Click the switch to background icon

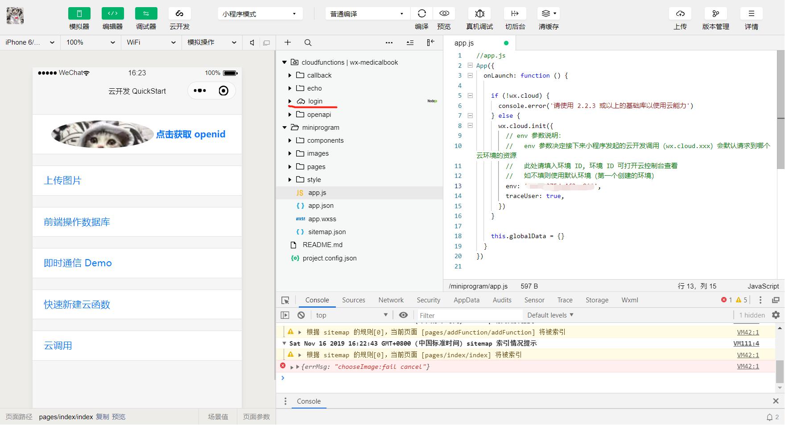coord(515,13)
